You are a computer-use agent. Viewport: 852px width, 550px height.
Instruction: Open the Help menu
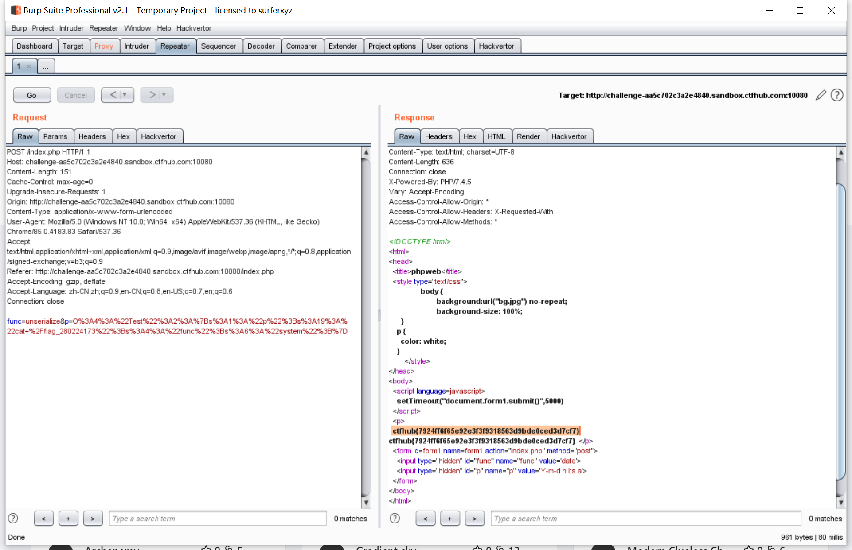[x=164, y=28]
